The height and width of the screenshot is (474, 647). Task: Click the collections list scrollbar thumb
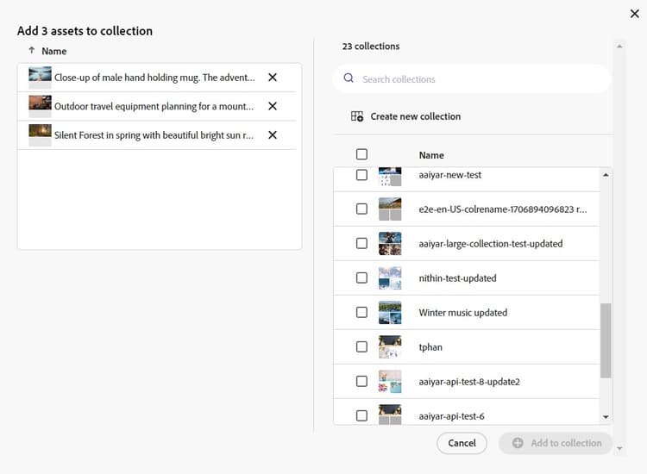(x=606, y=340)
